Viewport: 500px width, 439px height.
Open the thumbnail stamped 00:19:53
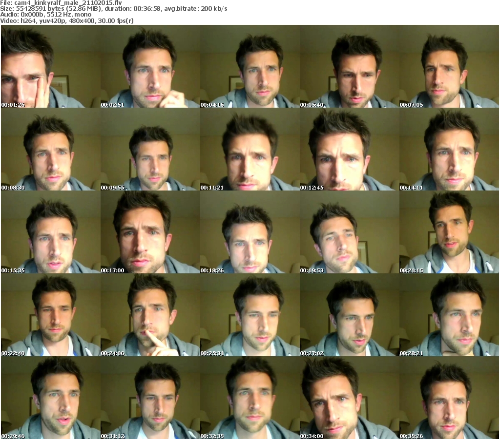(x=350, y=232)
